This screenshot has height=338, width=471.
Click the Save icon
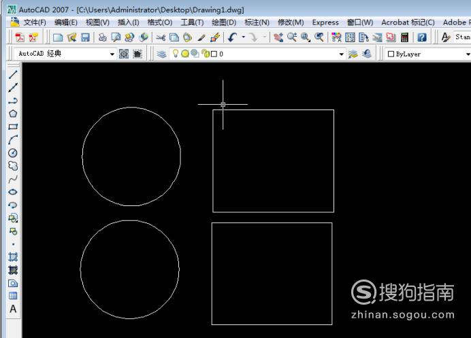[85, 37]
